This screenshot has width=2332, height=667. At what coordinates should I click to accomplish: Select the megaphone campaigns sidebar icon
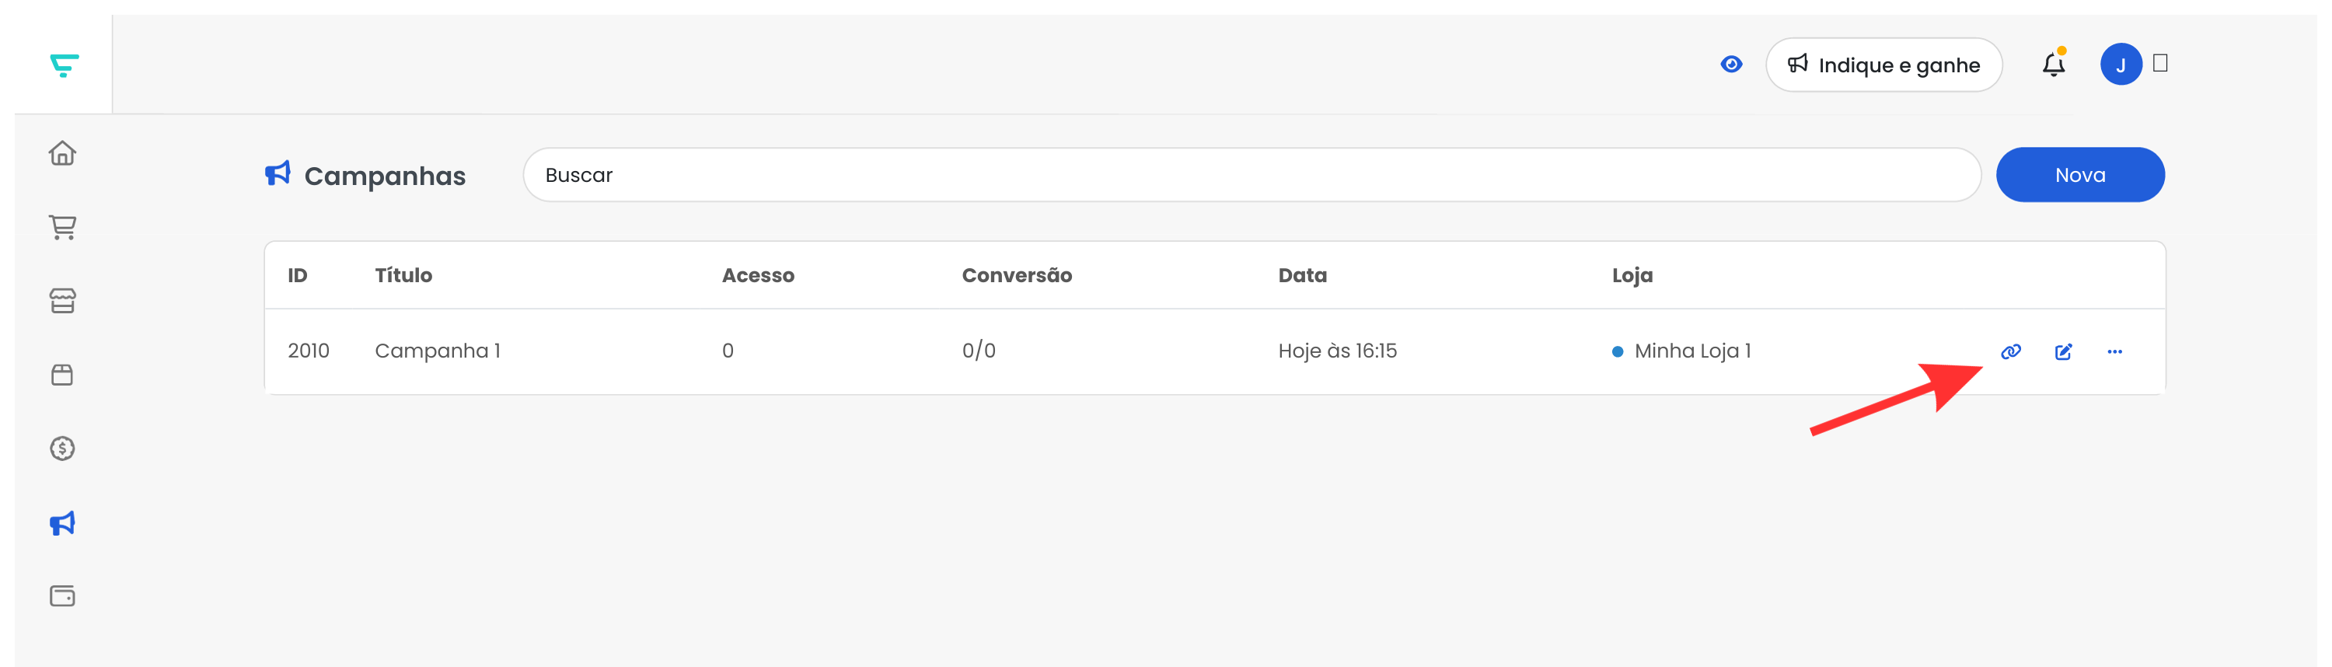tap(62, 523)
